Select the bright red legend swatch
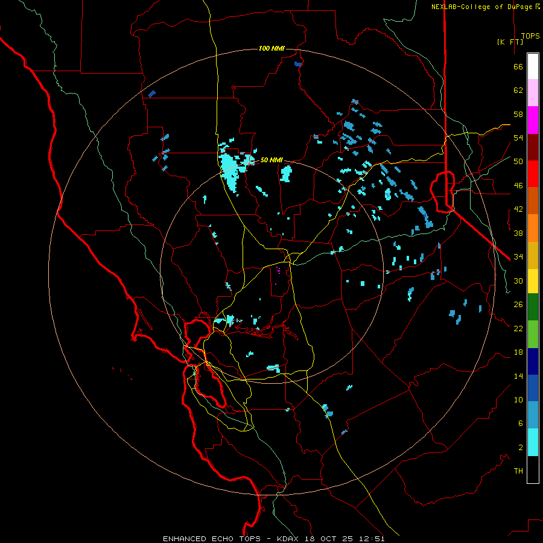Viewport: 543px width, 543px height. pyautogui.click(x=533, y=174)
